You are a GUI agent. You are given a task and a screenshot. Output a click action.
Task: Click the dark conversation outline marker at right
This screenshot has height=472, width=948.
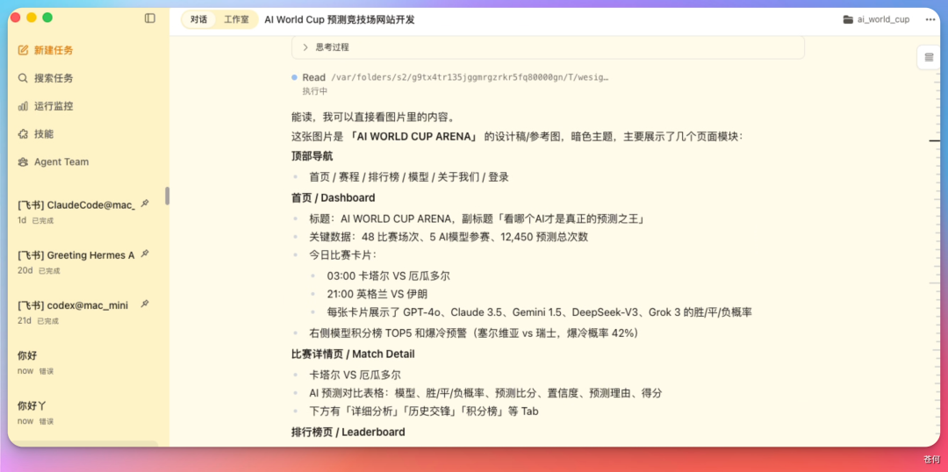[935, 141]
